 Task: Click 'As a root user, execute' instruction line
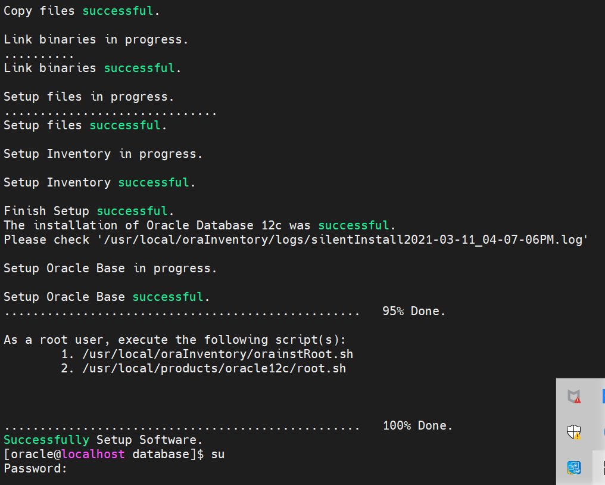tap(174, 340)
